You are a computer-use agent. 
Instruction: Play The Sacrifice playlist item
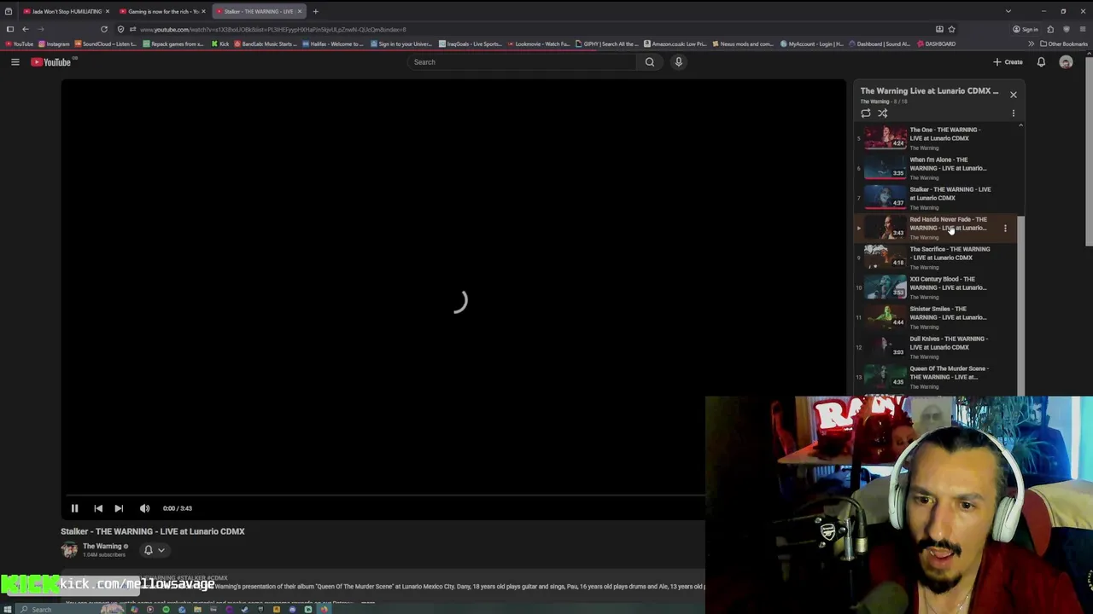pyautogui.click(x=936, y=258)
